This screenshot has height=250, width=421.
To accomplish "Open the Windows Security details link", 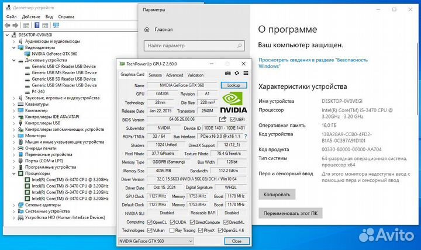I will tap(313, 62).
